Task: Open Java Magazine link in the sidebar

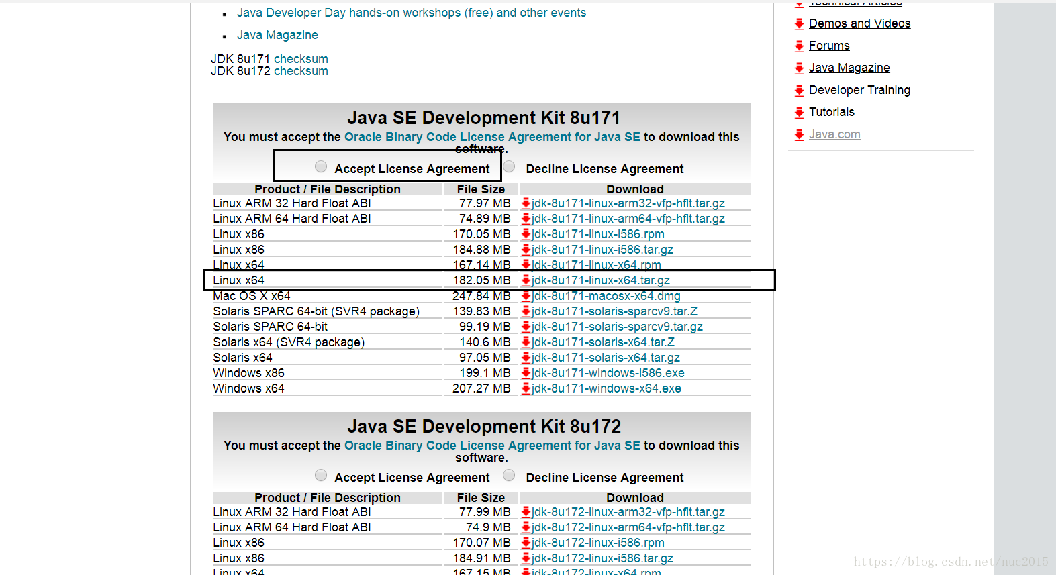Action: click(x=849, y=68)
